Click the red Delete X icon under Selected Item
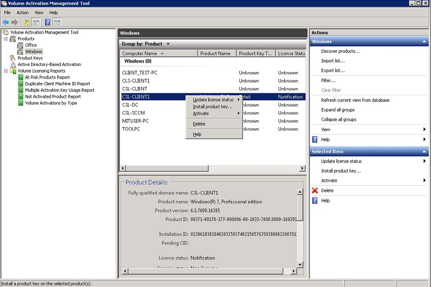 pos(315,190)
